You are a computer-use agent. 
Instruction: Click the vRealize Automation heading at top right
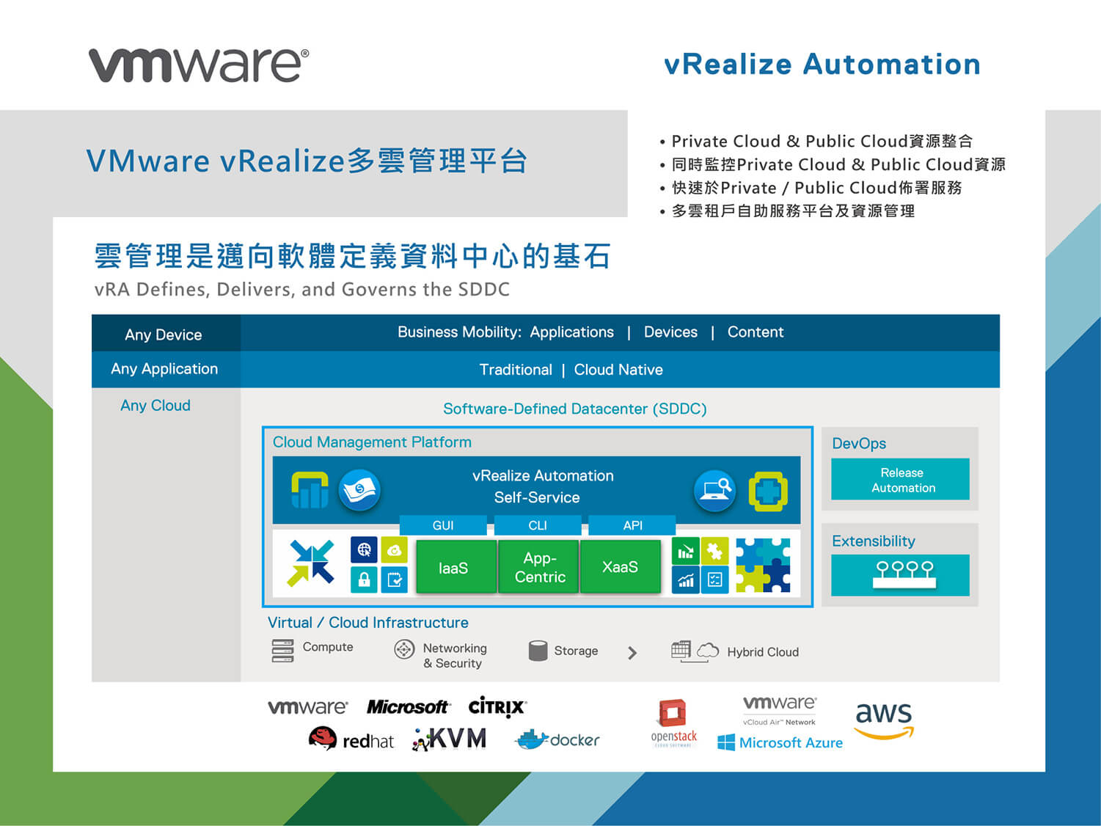pos(822,65)
